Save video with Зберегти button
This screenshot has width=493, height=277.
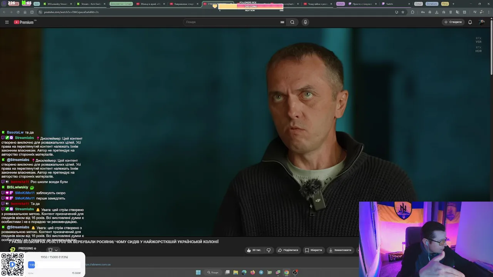click(314, 250)
